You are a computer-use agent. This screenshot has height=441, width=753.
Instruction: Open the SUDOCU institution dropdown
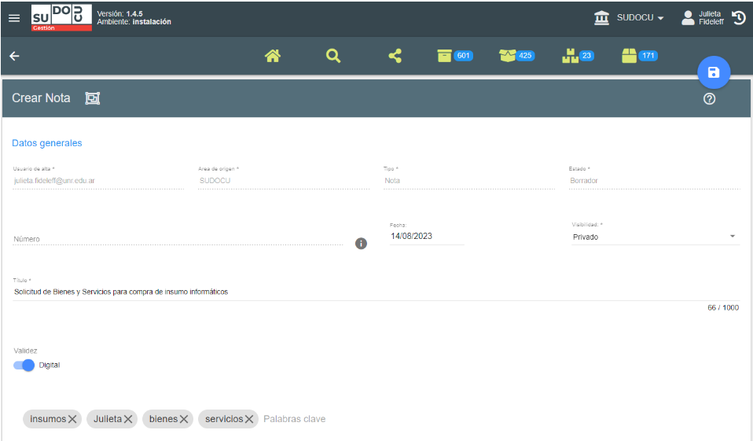click(630, 17)
